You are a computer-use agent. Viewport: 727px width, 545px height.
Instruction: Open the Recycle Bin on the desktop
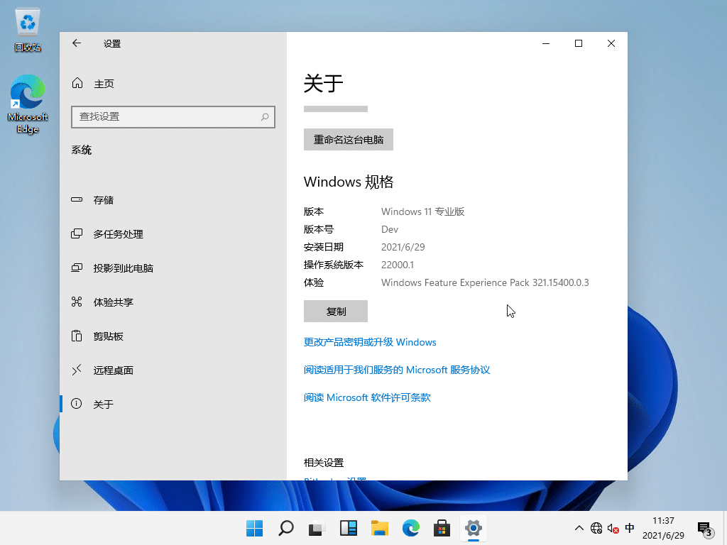click(x=28, y=30)
